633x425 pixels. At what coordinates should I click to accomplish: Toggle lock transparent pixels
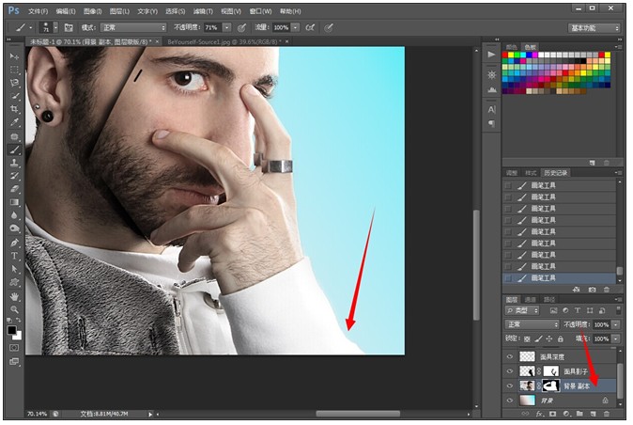pos(527,338)
